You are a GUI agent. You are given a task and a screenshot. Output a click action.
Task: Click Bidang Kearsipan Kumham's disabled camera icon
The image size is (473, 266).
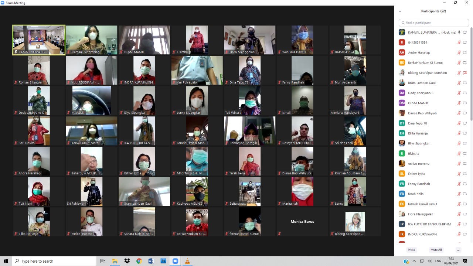pos(465,73)
